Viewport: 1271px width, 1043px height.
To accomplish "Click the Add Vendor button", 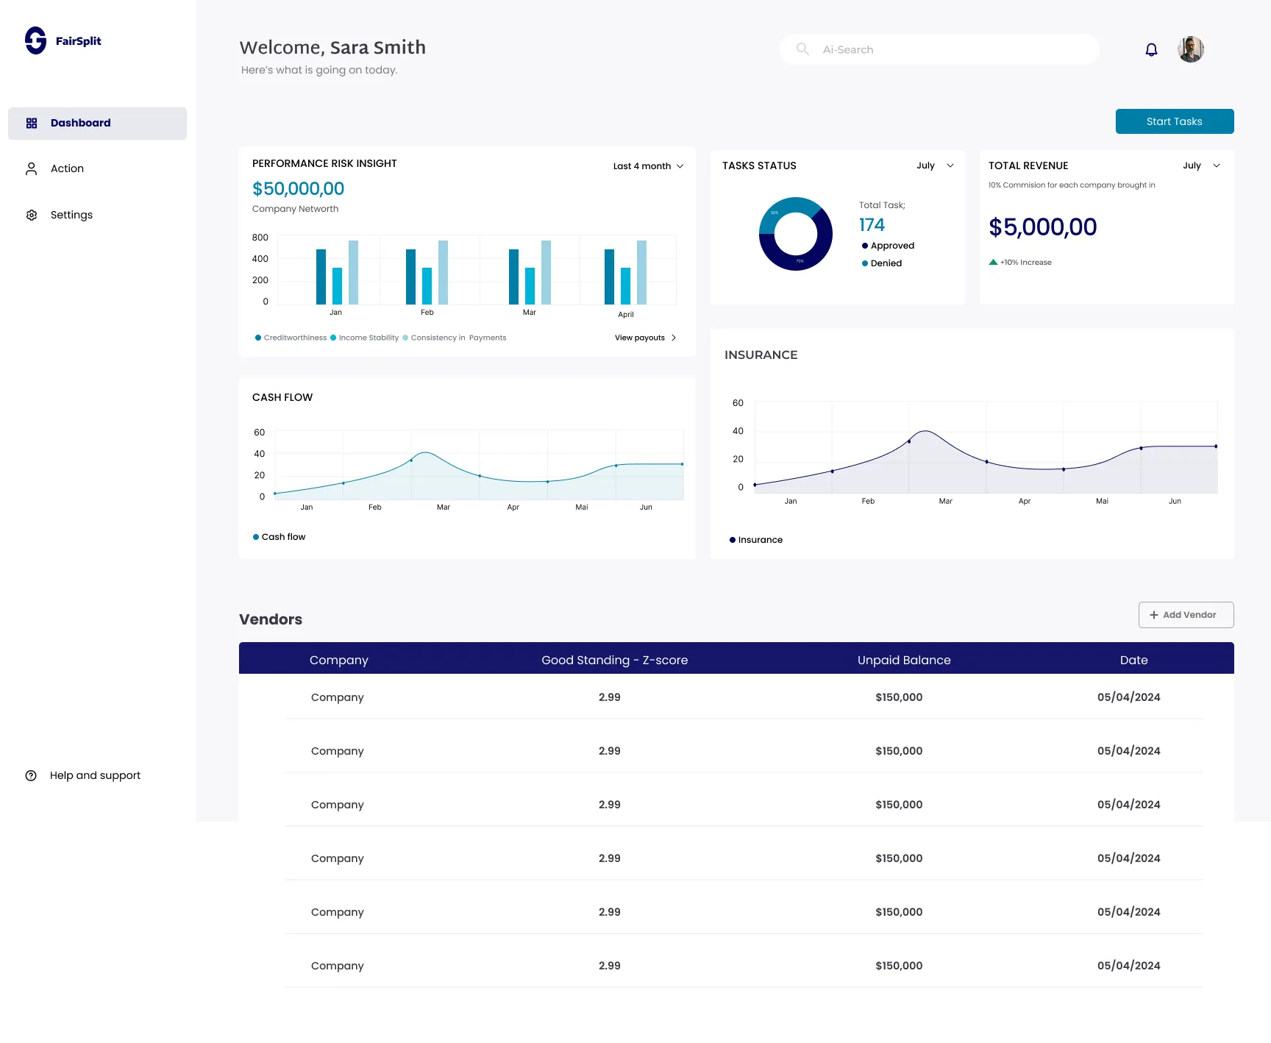I will pos(1186,615).
